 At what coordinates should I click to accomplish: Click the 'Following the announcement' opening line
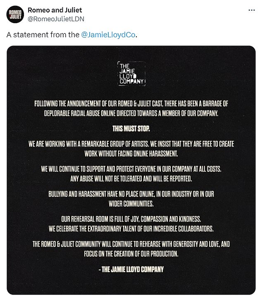131,103
